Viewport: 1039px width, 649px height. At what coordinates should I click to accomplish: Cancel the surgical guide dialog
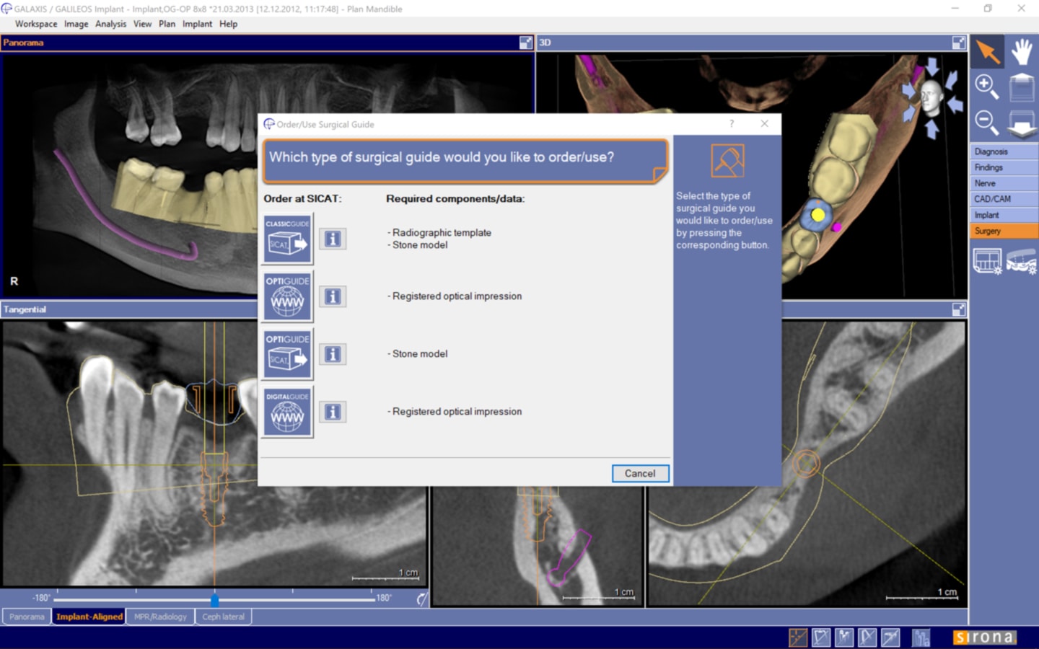[x=640, y=474]
